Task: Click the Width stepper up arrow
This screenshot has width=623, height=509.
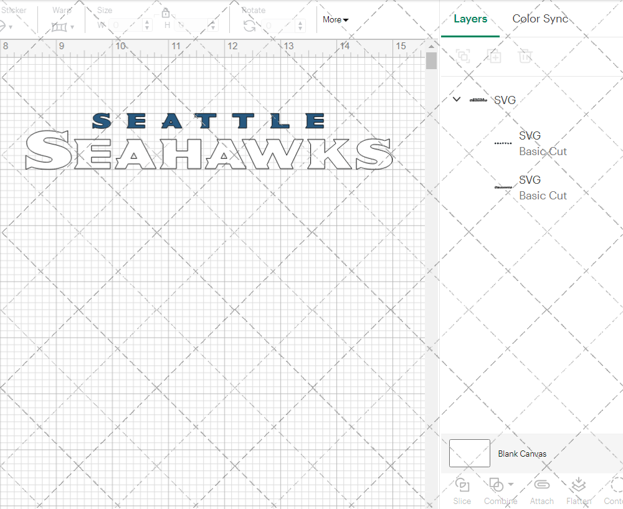Action: pos(147,21)
